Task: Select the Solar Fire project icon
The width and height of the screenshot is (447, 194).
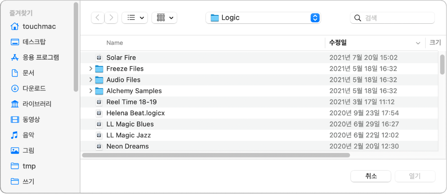Action: pos(99,58)
